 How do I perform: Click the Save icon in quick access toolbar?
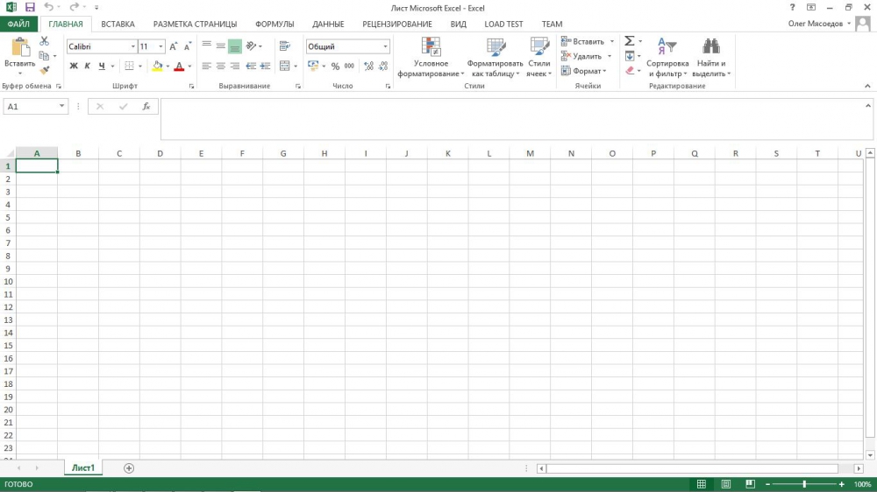(x=30, y=7)
